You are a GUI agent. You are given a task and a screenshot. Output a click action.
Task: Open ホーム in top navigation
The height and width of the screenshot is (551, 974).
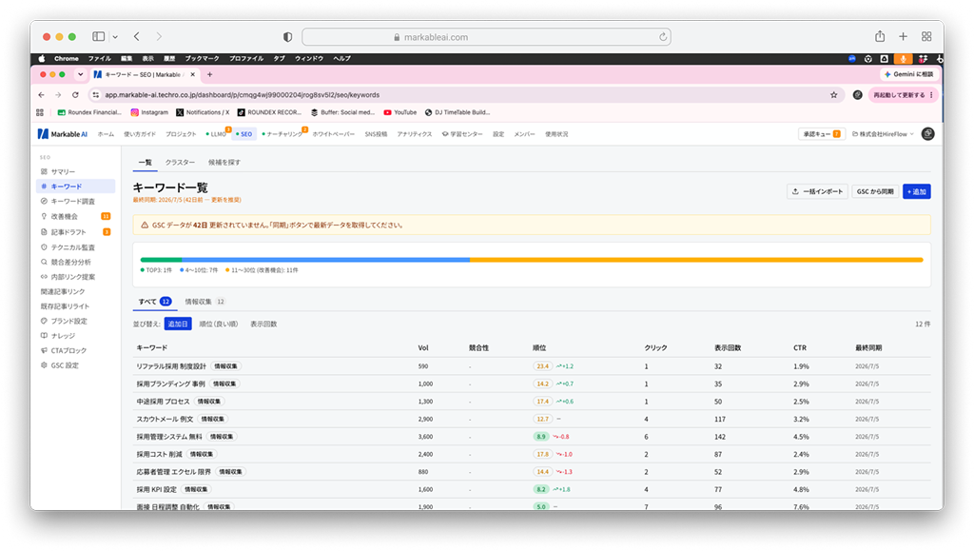point(106,134)
